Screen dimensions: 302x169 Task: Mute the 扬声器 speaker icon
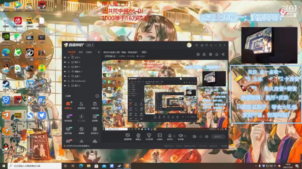tap(180, 136)
